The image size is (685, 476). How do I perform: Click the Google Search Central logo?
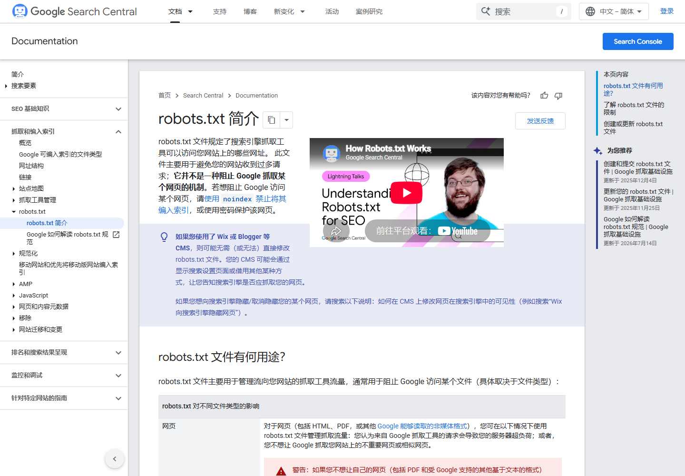pyautogui.click(x=74, y=11)
